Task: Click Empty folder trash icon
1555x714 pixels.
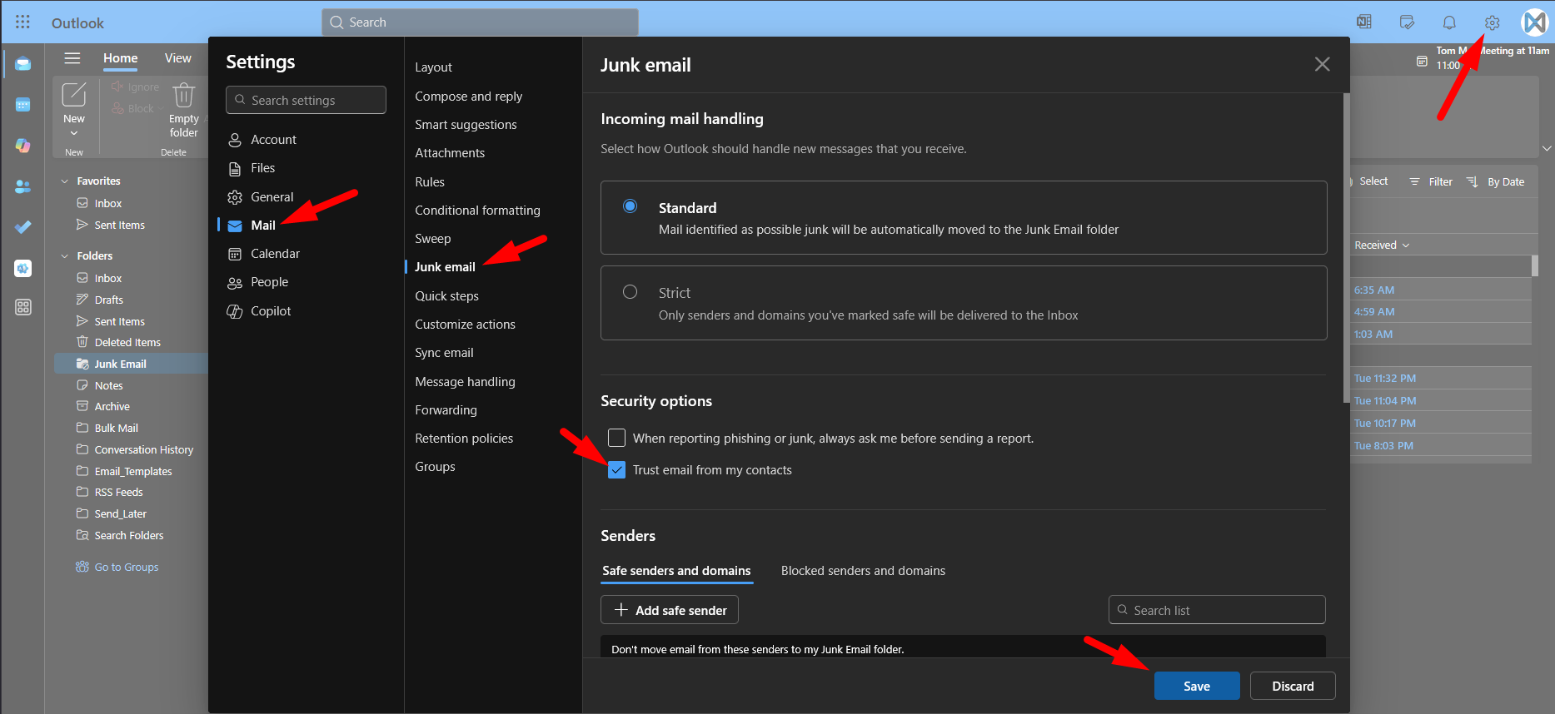Action: pyautogui.click(x=184, y=95)
